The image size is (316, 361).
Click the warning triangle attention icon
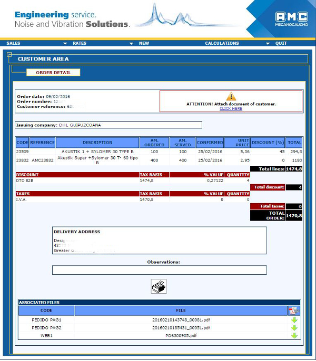coord(231,96)
